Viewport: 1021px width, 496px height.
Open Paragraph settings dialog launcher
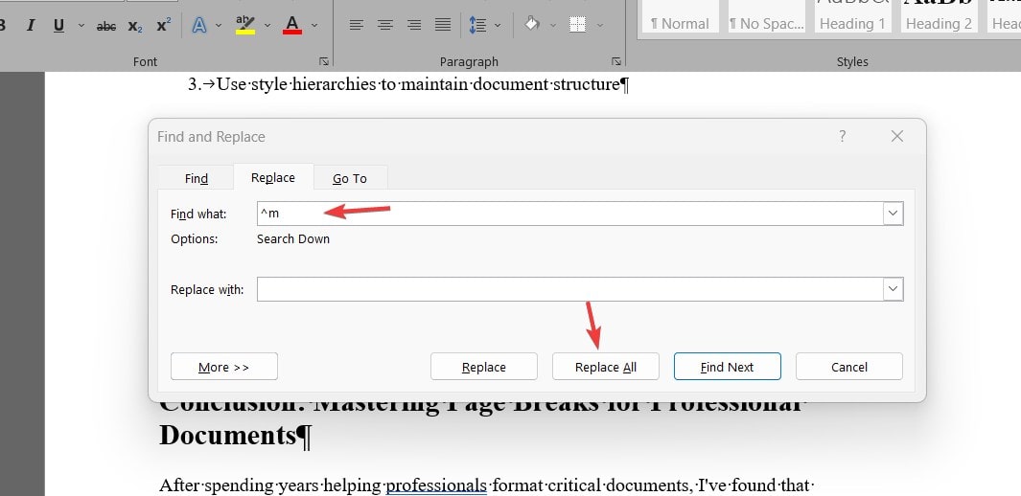tap(616, 61)
